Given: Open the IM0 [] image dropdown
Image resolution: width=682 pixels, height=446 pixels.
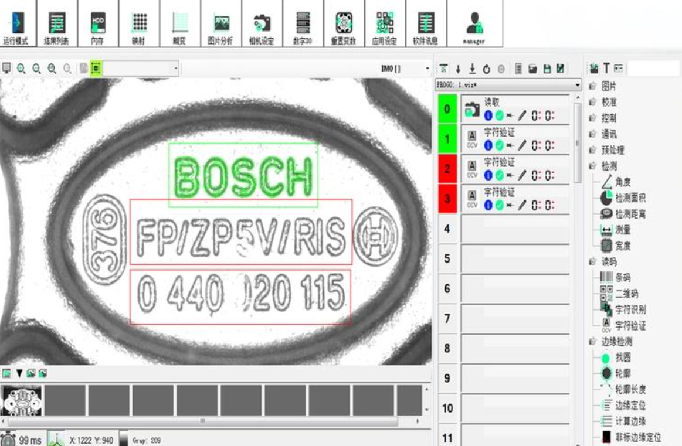Looking at the screenshot, I should 427,68.
